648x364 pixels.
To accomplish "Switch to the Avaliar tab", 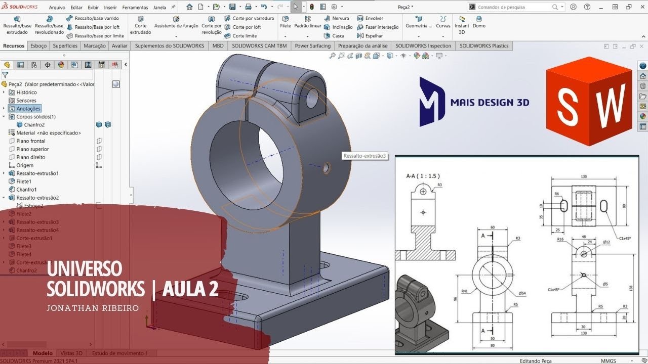I will click(x=119, y=45).
